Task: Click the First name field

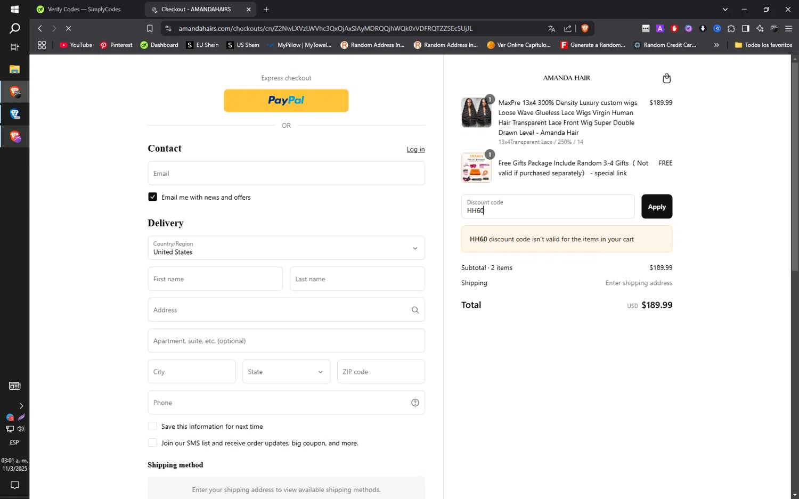Action: 215,279
